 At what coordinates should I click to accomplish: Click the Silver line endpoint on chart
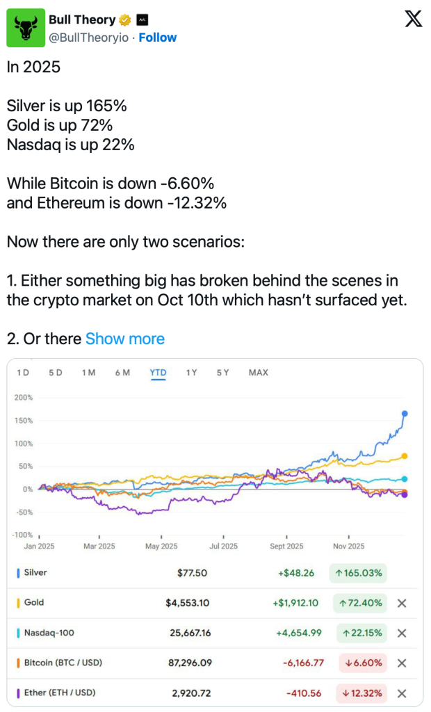[x=405, y=414]
